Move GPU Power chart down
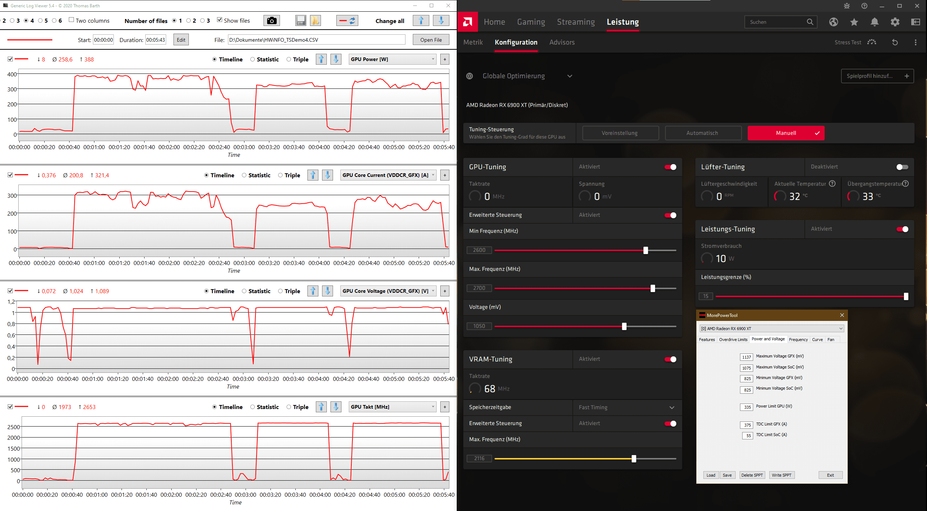This screenshot has width=927, height=511. pyautogui.click(x=336, y=59)
